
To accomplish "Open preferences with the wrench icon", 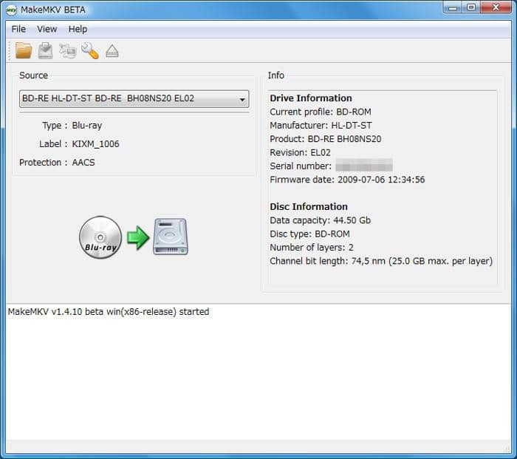I will click(x=90, y=51).
